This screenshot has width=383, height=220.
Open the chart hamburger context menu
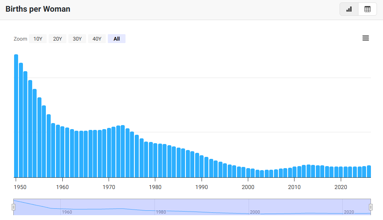[366, 38]
